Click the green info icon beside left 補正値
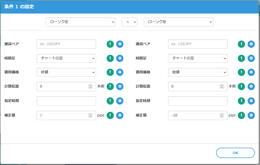This screenshot has height=165, width=260. pyautogui.click(x=110, y=115)
